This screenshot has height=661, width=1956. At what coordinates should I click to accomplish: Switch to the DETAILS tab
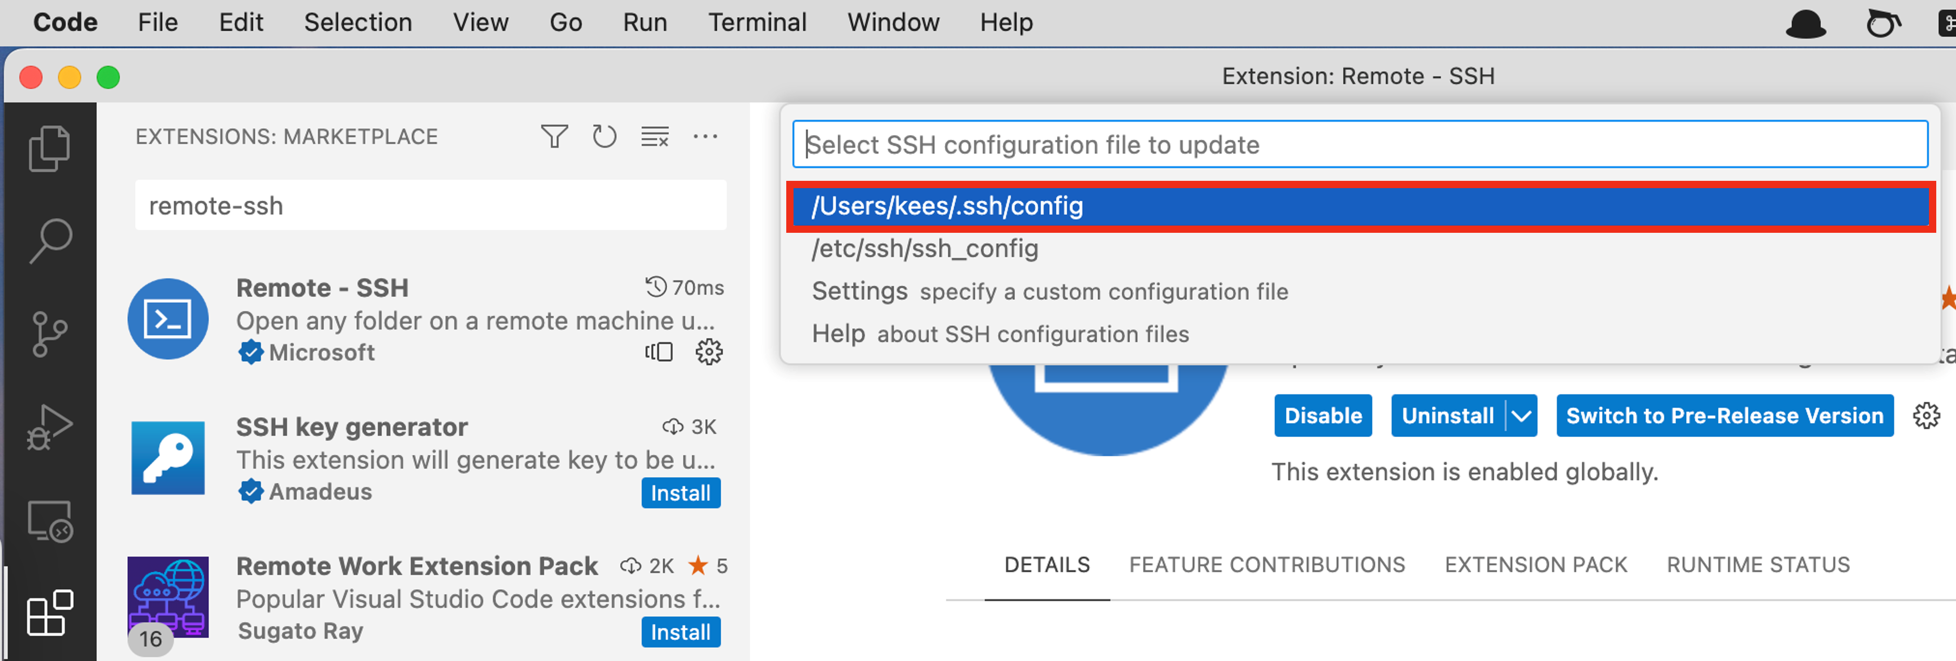point(1047,565)
